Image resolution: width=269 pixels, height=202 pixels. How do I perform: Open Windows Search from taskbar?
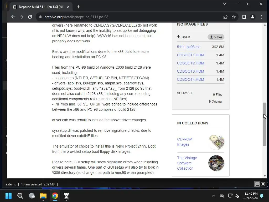coord(20,196)
